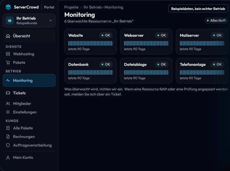This screenshot has height=171, width=230.
Task: Go to Rechnungen
Action: pos(29,137)
